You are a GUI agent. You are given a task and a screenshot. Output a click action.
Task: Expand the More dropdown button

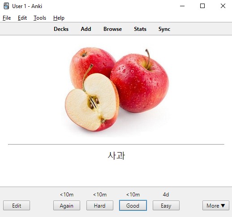pyautogui.click(x=216, y=205)
